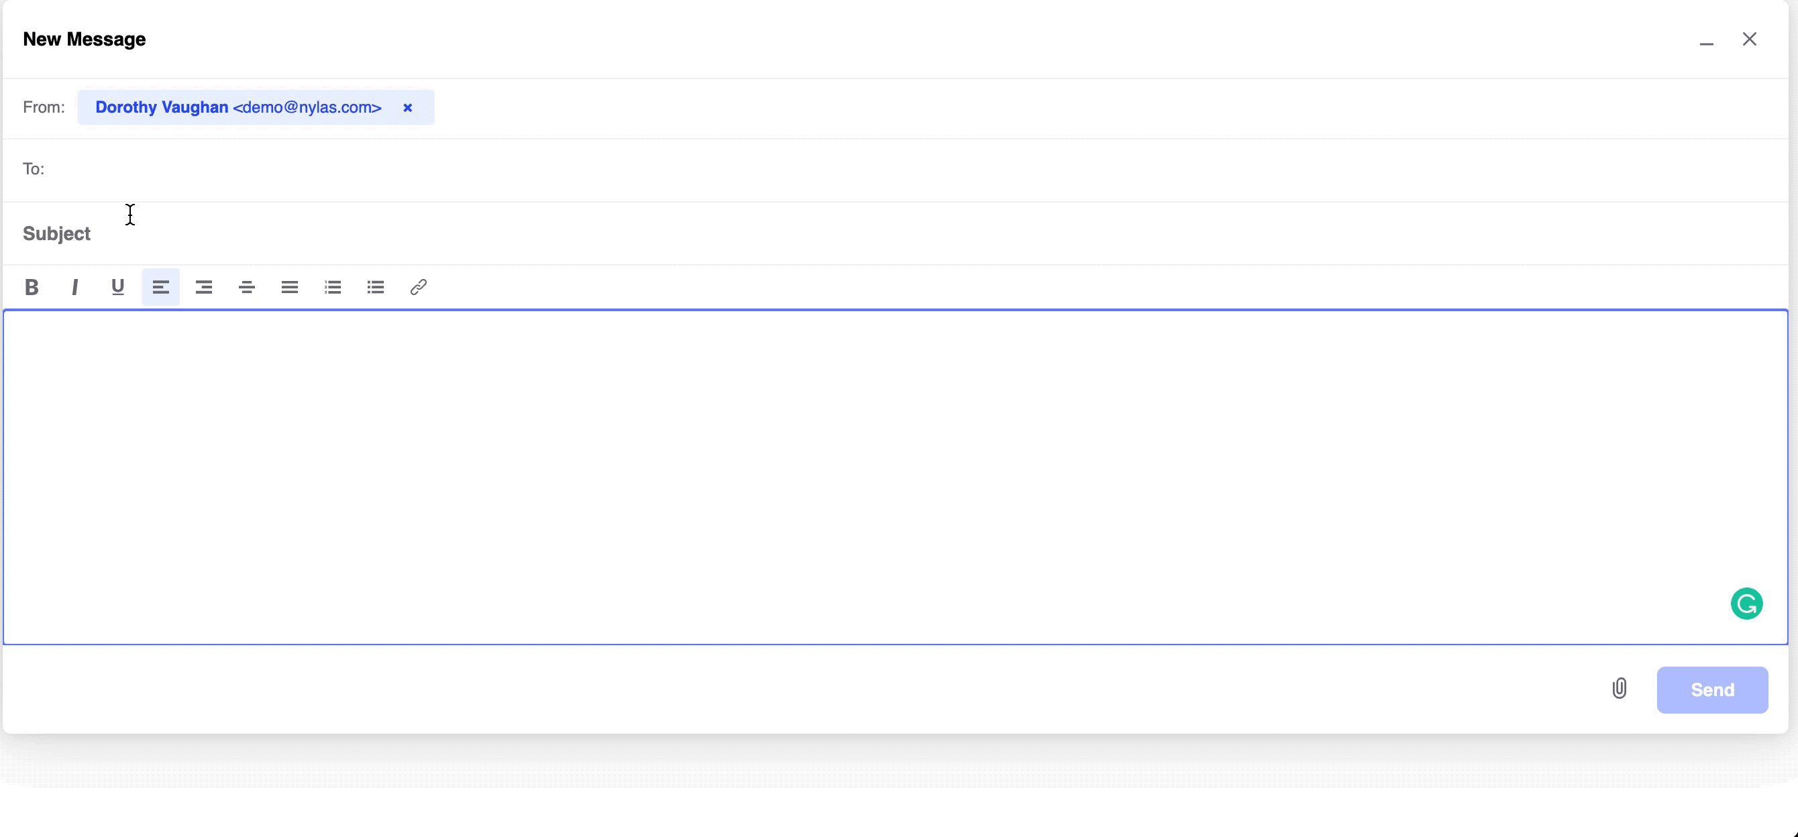Minimize the New Message window

pos(1707,42)
